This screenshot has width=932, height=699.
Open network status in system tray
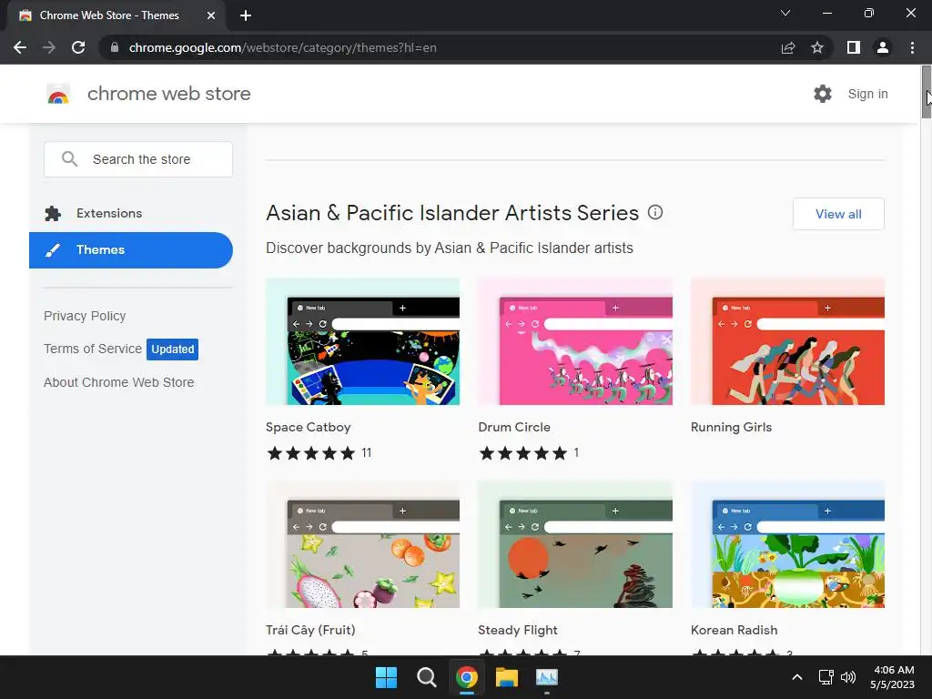(x=826, y=677)
